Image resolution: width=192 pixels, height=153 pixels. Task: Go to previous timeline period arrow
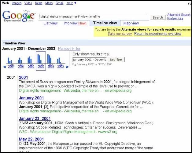pyautogui.click(x=4, y=67)
